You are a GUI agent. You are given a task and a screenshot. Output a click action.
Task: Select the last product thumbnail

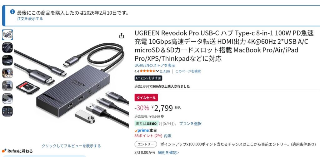[7, 111]
